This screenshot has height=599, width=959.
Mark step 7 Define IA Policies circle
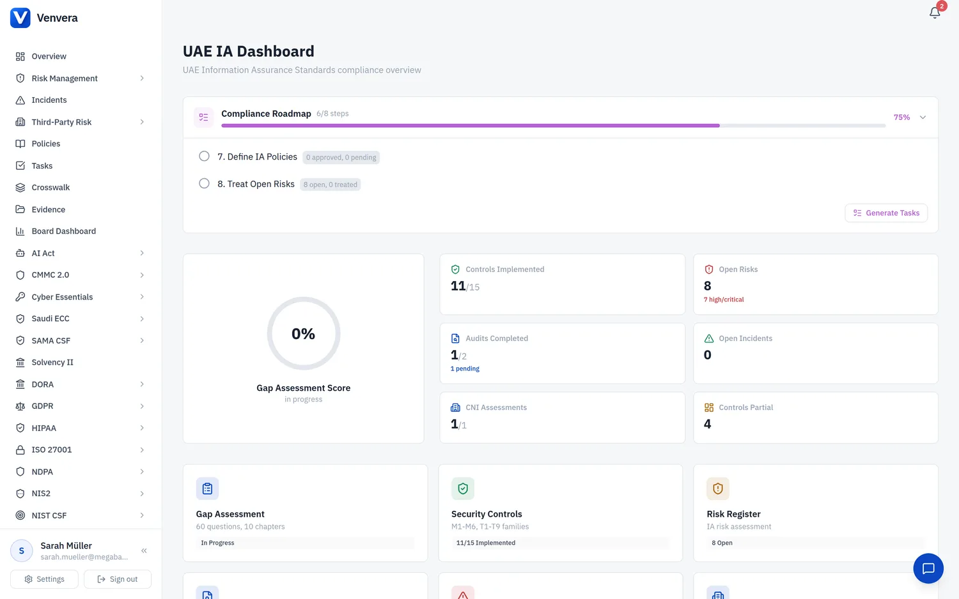[x=204, y=156]
